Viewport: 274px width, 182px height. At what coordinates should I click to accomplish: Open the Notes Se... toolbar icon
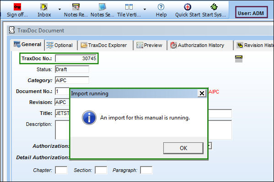pyautogui.click(x=102, y=7)
